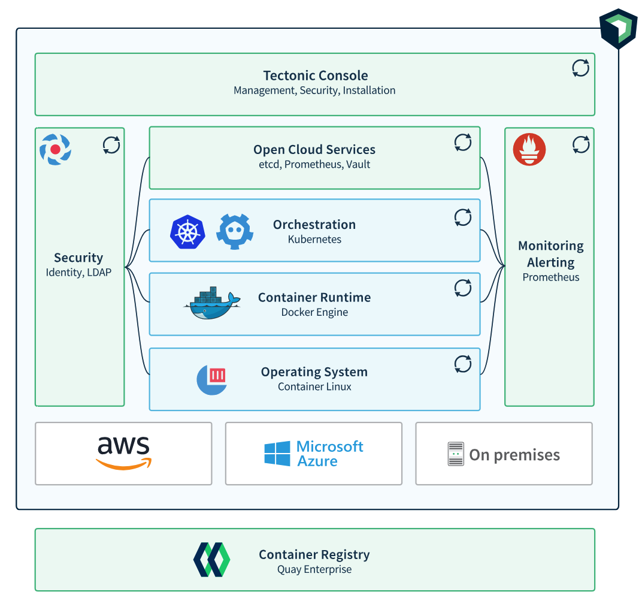Click the Container Registry title text
Image resolution: width=642 pixels, height=610 pixels.
coord(314,554)
